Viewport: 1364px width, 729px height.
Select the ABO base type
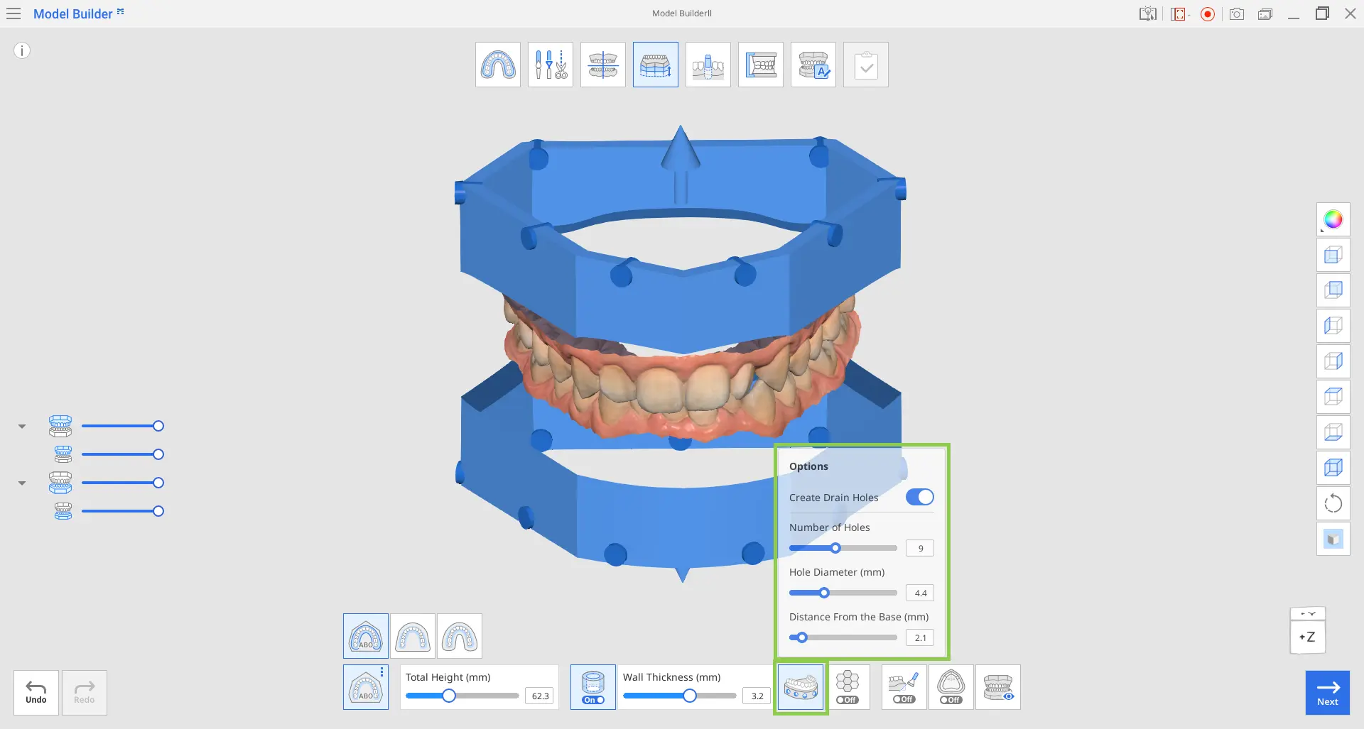(x=366, y=636)
